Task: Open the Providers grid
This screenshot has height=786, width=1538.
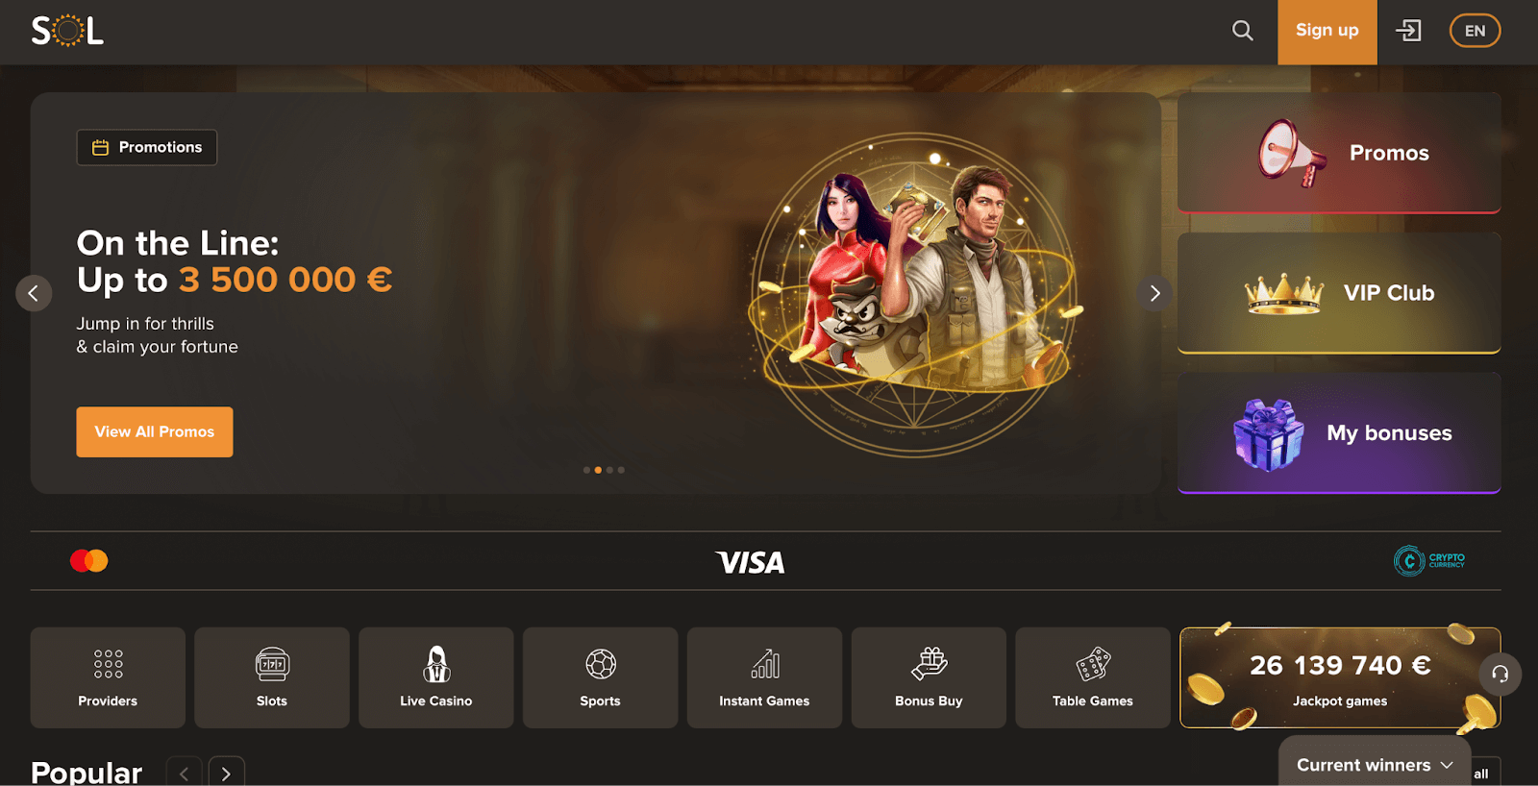Action: pos(108,677)
